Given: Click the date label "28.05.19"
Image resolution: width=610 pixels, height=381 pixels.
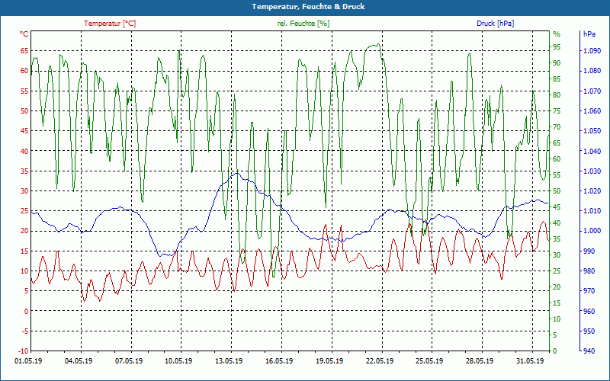Looking at the screenshot, I should coord(480,361).
